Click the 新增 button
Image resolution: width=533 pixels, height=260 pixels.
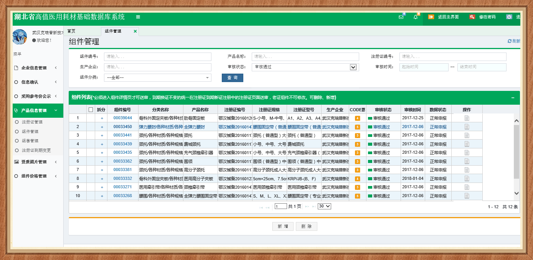pyautogui.click(x=283, y=227)
